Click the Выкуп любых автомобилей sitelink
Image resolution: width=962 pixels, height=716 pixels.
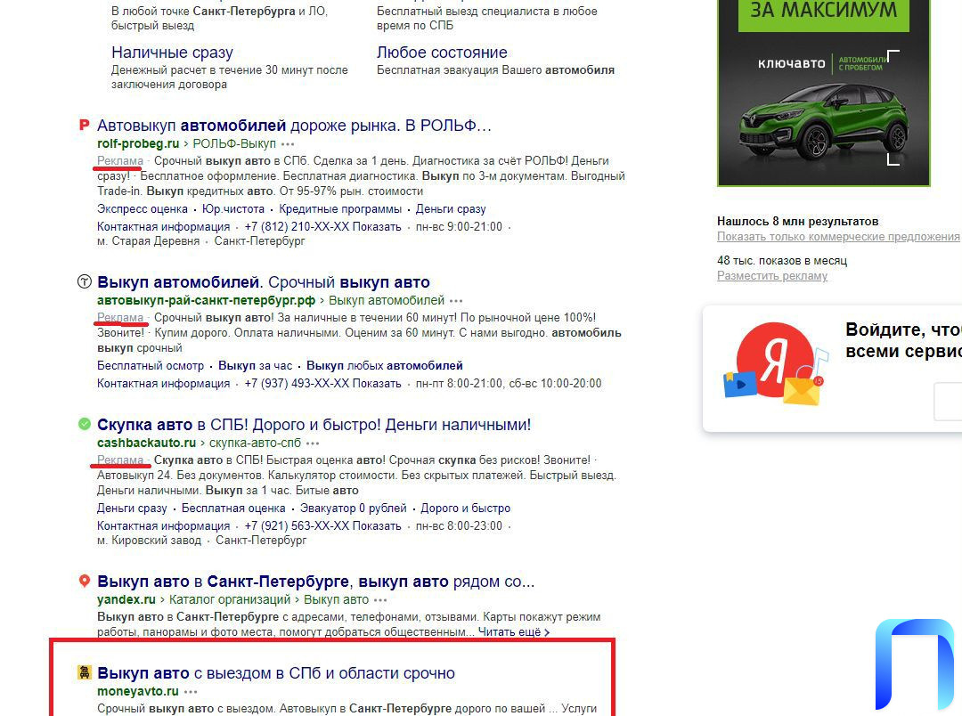point(385,366)
